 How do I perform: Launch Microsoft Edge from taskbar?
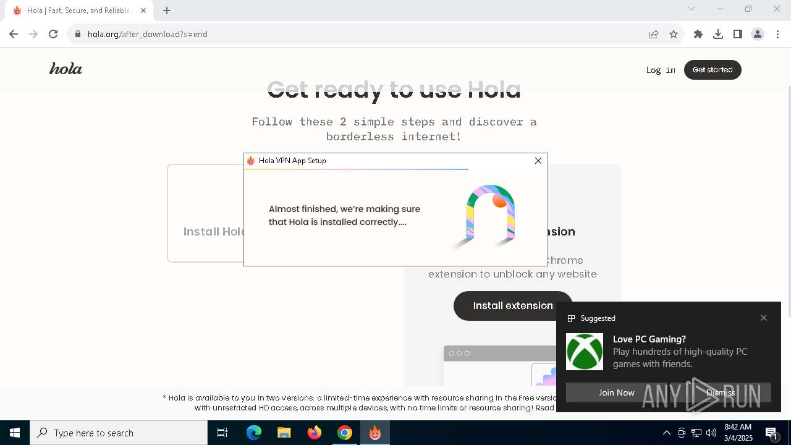coord(254,433)
